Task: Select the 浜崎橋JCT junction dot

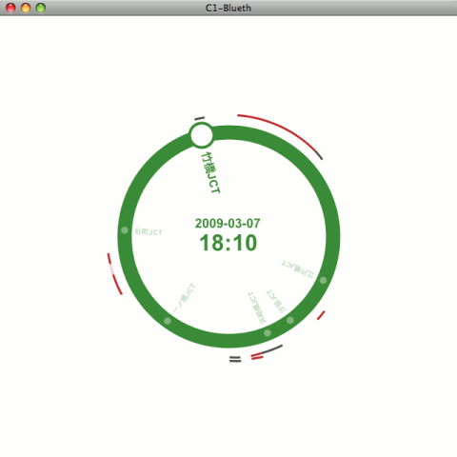Action: tap(268, 333)
